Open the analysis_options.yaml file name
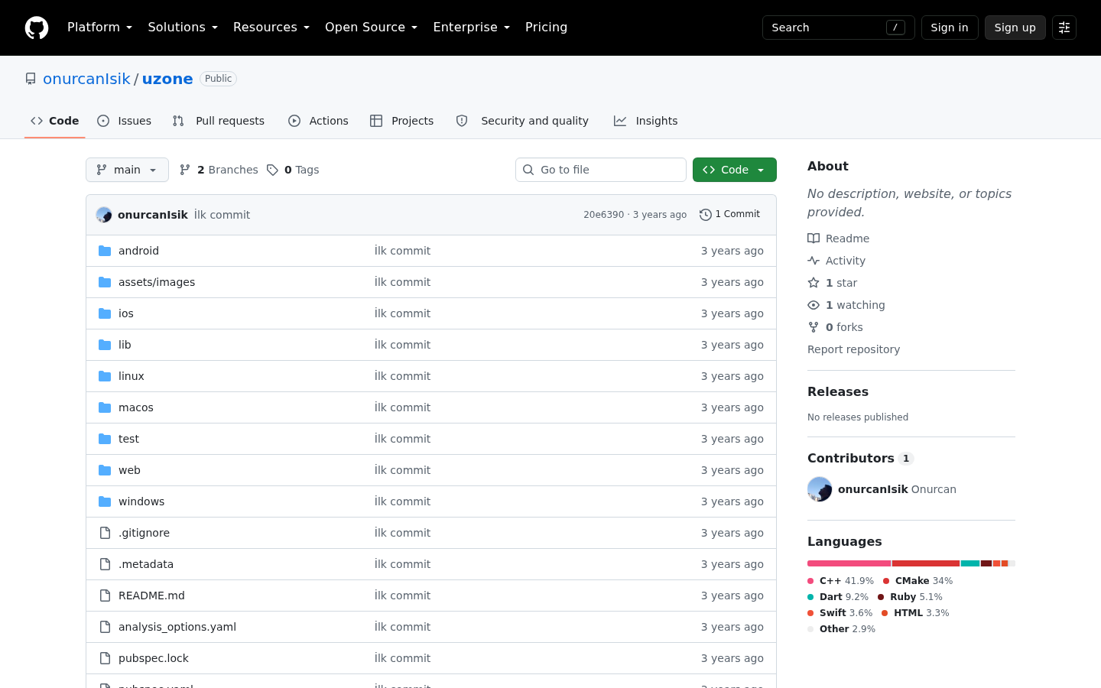Image resolution: width=1101 pixels, height=688 pixels. [x=177, y=627]
